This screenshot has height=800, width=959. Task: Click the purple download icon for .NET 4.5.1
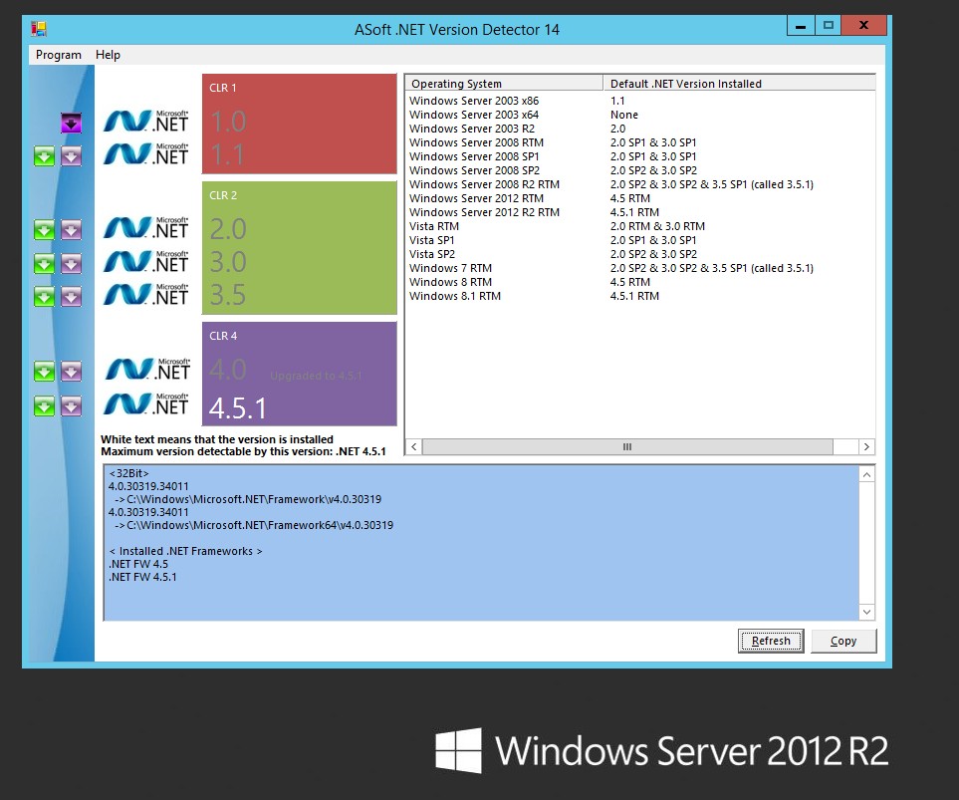pyautogui.click(x=71, y=405)
